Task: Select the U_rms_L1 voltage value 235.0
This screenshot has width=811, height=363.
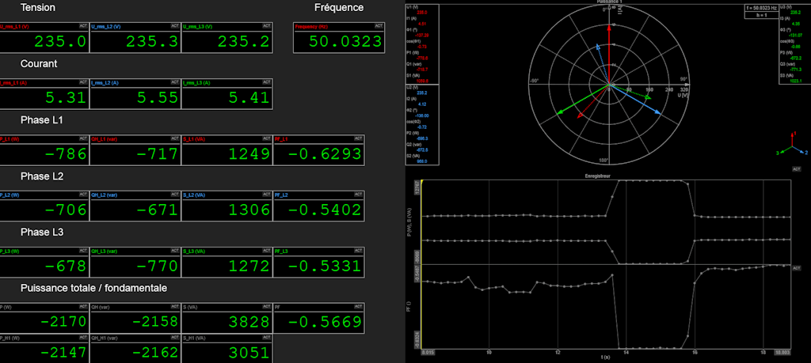Action: [60, 41]
